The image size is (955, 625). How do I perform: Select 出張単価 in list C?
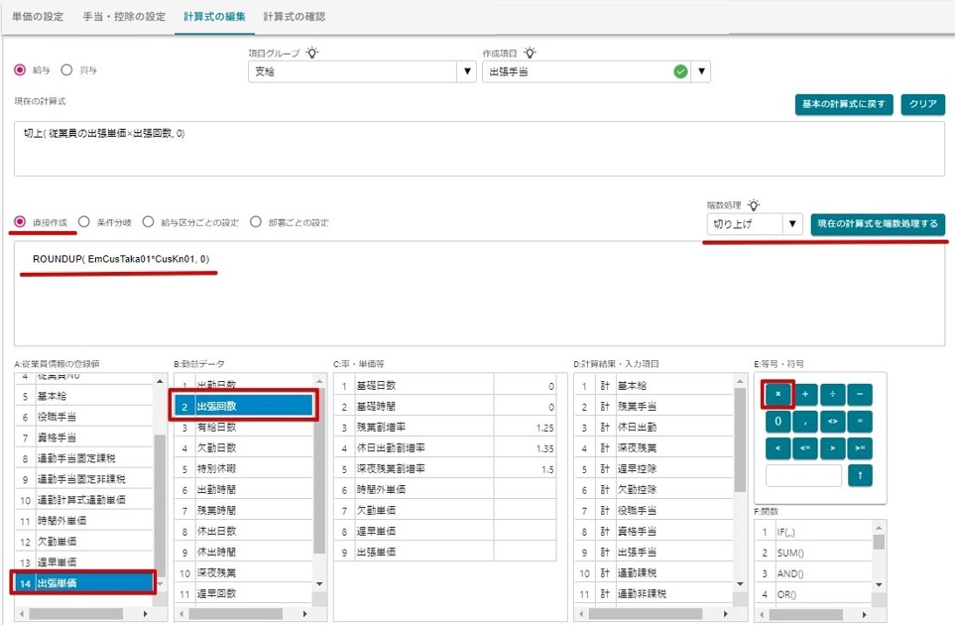445,552
